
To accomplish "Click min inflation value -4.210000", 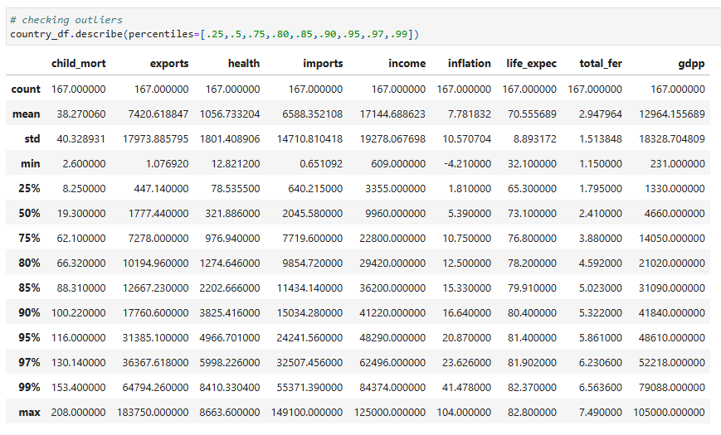I will (468, 163).
